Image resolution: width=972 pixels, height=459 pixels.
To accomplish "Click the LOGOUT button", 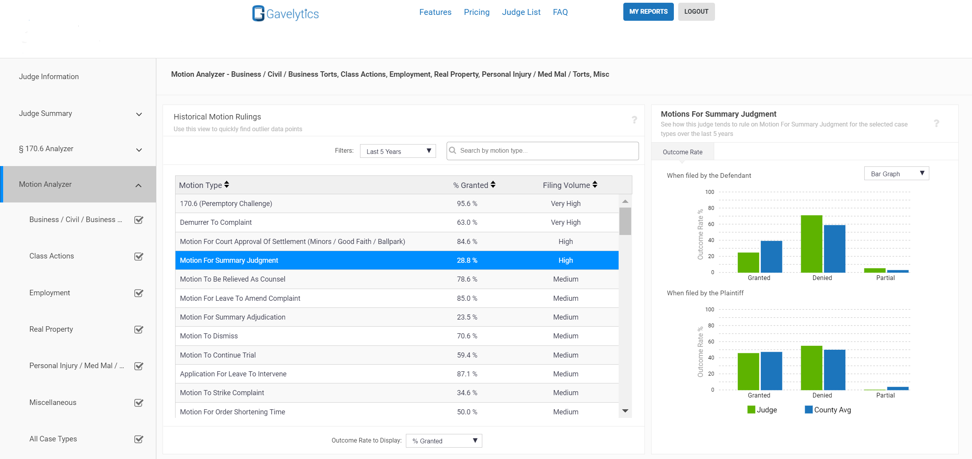I will (x=696, y=12).
